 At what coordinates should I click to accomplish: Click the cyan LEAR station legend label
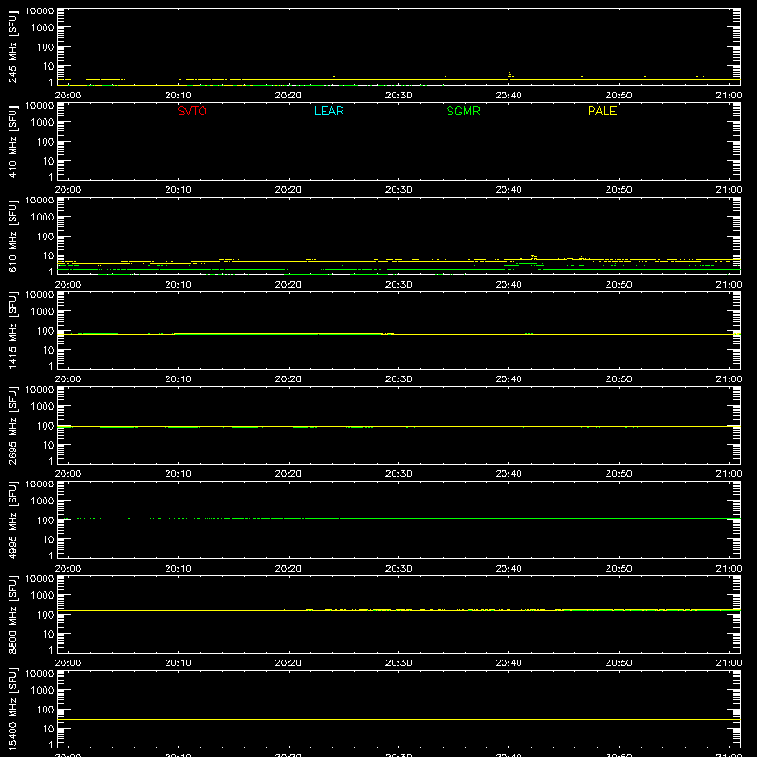pyautogui.click(x=328, y=111)
